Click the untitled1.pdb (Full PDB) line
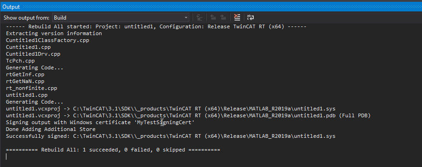 pyautogui.click(x=188, y=116)
